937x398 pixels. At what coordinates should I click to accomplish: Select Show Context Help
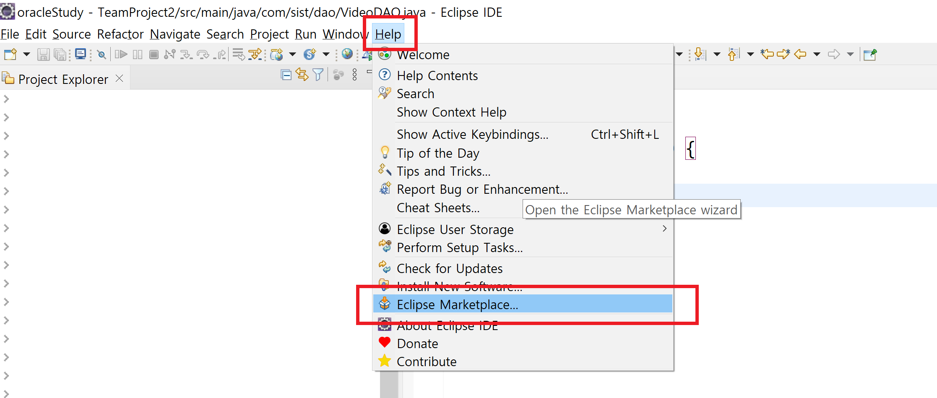(523, 112)
